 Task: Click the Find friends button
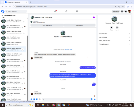click(x=116, y=11)
